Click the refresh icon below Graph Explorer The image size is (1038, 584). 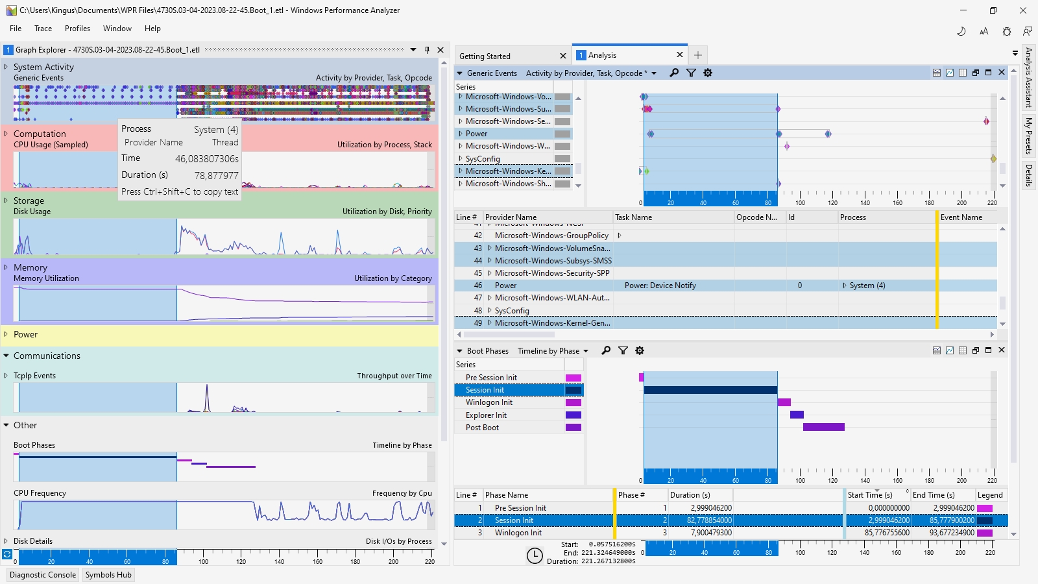click(x=7, y=554)
